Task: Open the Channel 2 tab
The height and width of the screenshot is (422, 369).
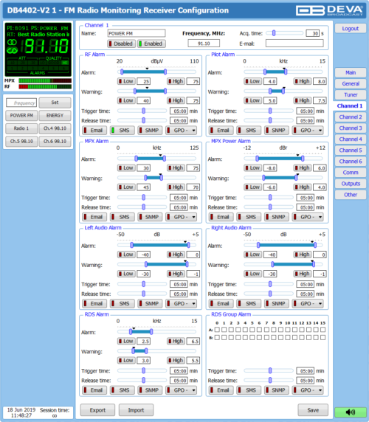Action: 351,117
